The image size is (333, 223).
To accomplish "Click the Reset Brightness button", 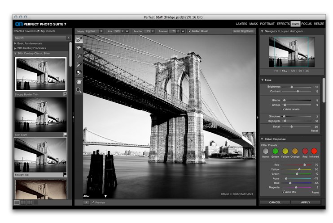I will pyautogui.click(x=243, y=31).
